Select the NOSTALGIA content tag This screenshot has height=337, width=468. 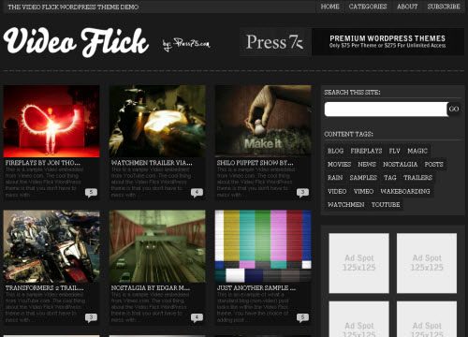pos(400,164)
